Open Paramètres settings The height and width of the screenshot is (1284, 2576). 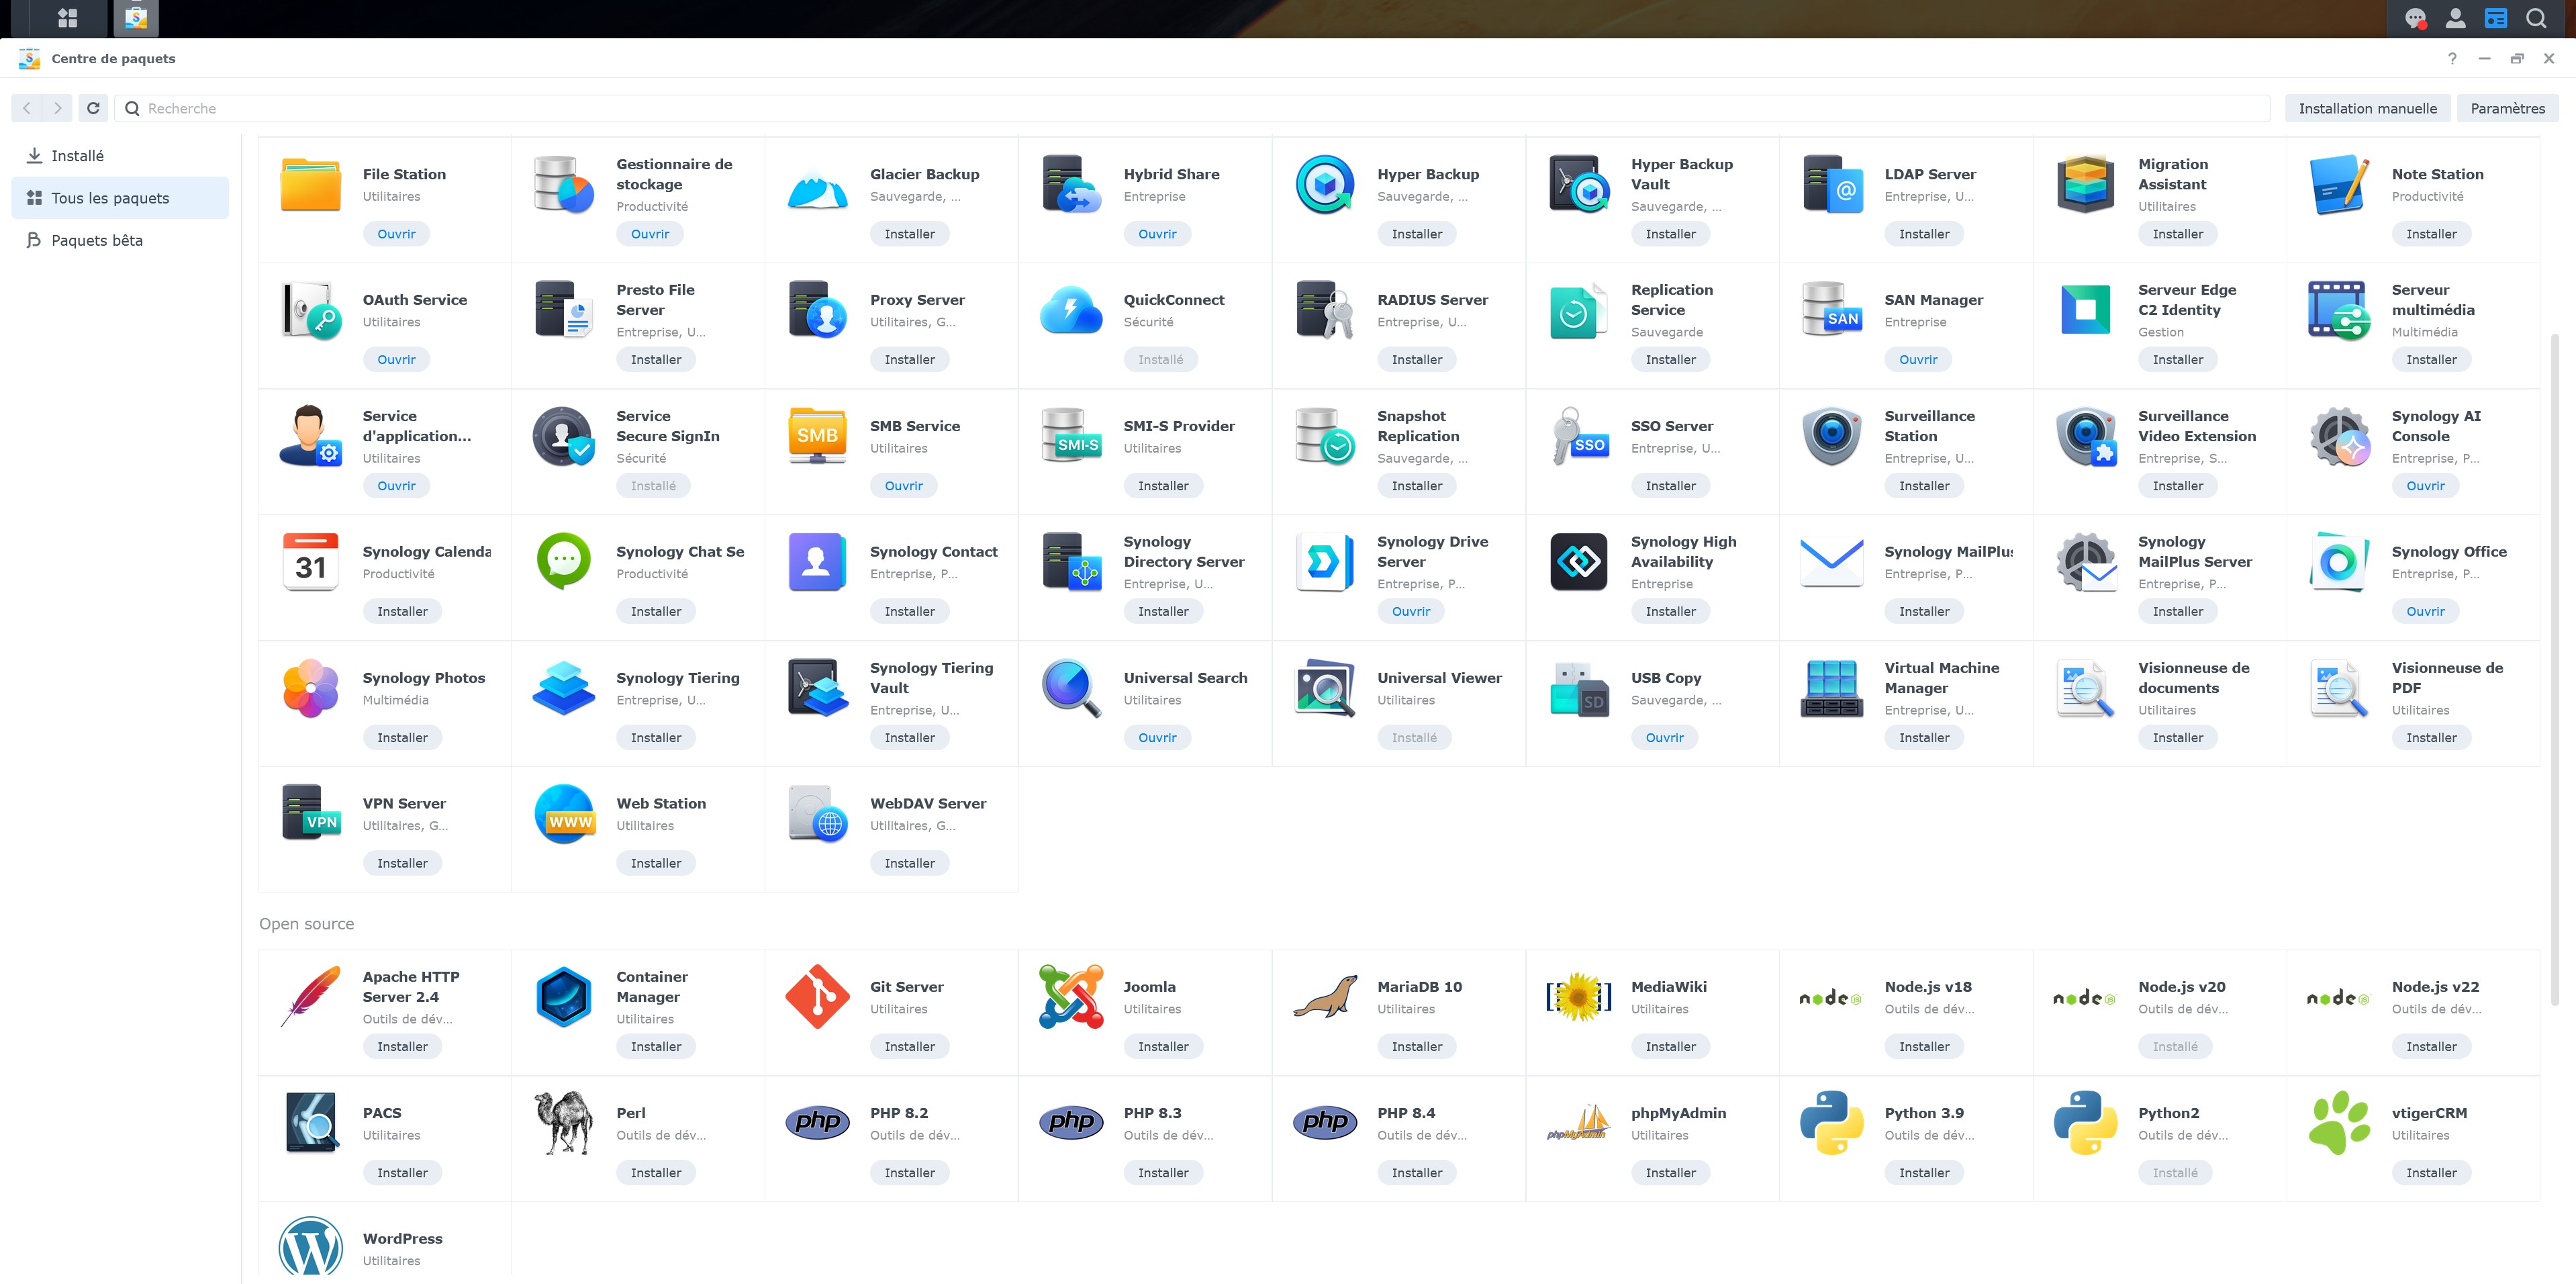pos(2507,108)
